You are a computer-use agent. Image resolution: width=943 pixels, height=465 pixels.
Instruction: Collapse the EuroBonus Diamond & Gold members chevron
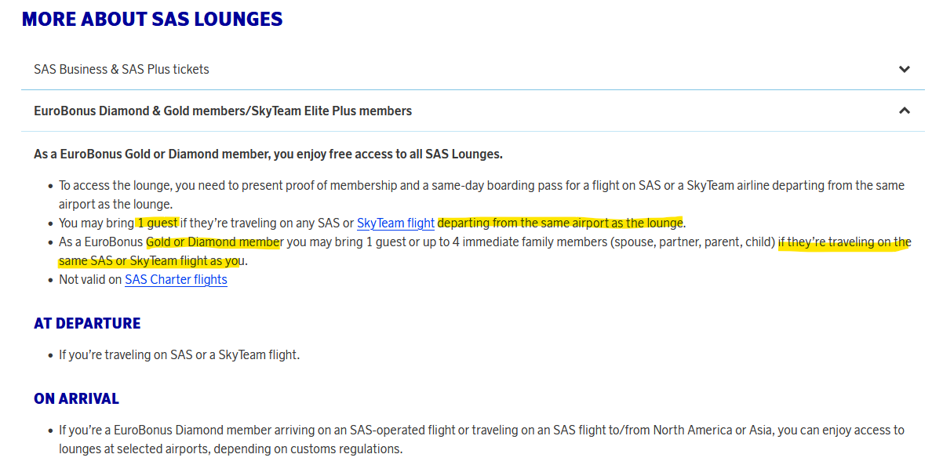coord(904,111)
